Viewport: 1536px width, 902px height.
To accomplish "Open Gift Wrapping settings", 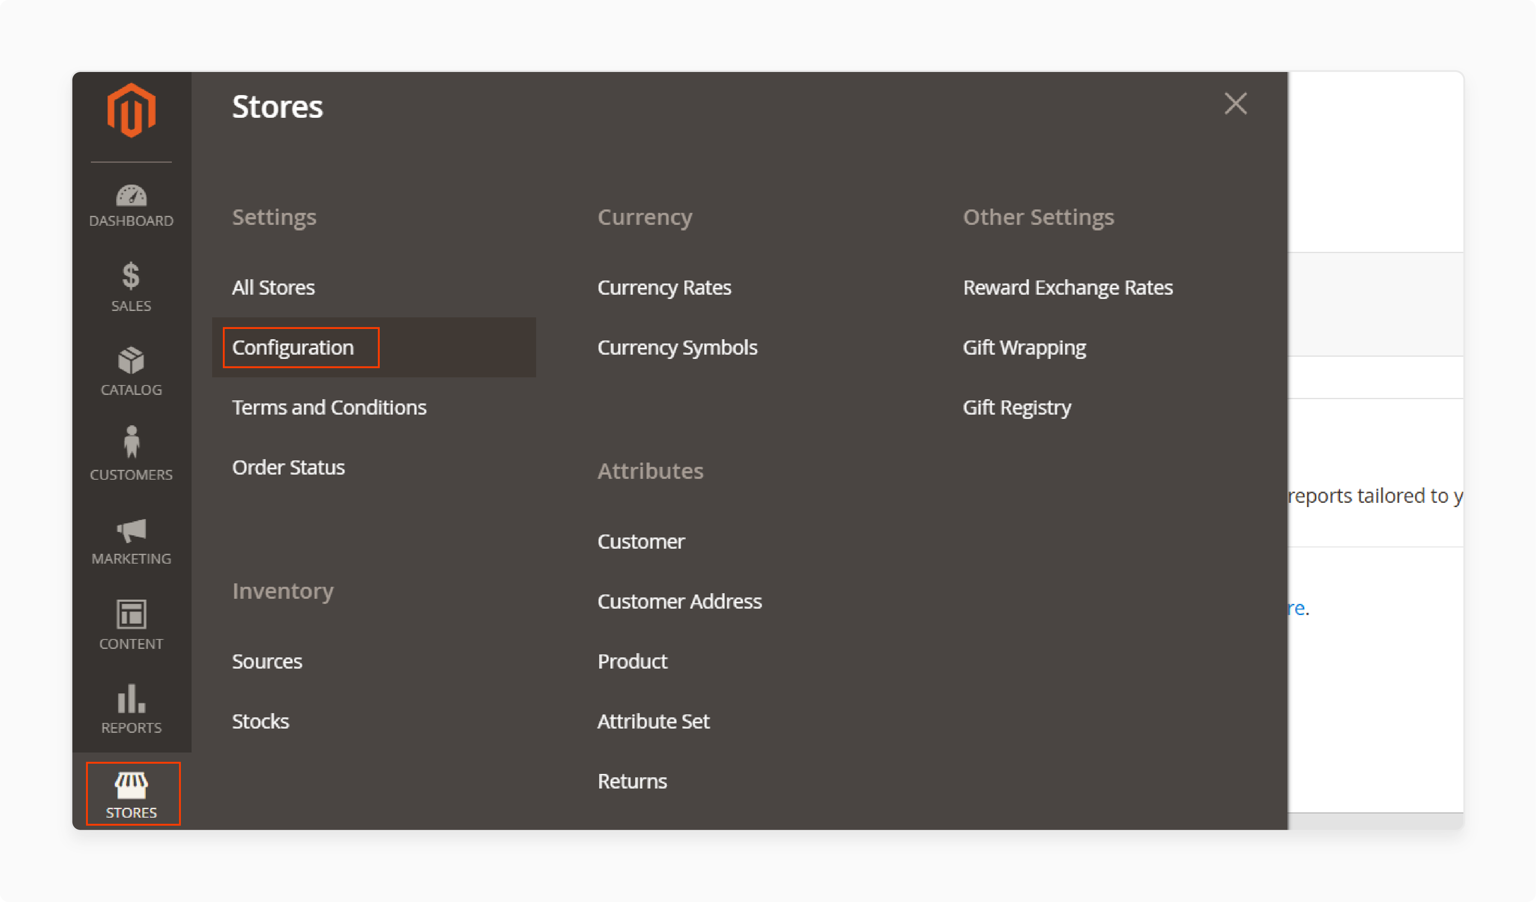I will pyautogui.click(x=1024, y=348).
